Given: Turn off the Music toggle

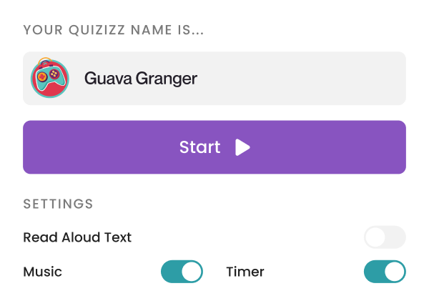Looking at the screenshot, I should tap(182, 272).
